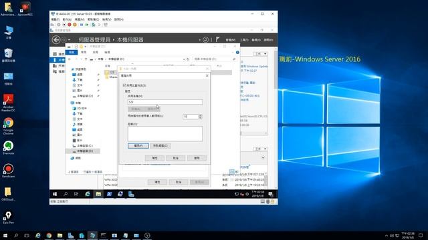Open the tasks dropdown in Server Manager properties

tap(260, 54)
